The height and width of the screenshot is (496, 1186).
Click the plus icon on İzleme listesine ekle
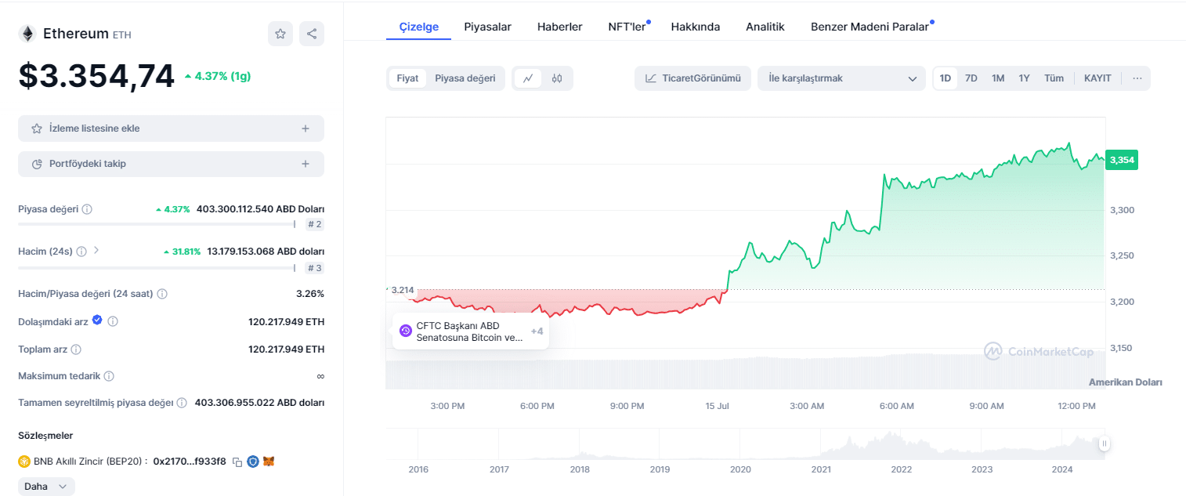coord(306,129)
